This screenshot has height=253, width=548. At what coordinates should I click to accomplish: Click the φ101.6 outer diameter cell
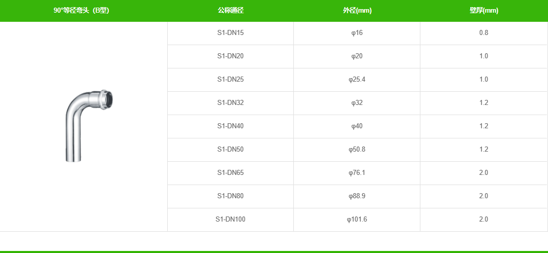click(x=357, y=220)
